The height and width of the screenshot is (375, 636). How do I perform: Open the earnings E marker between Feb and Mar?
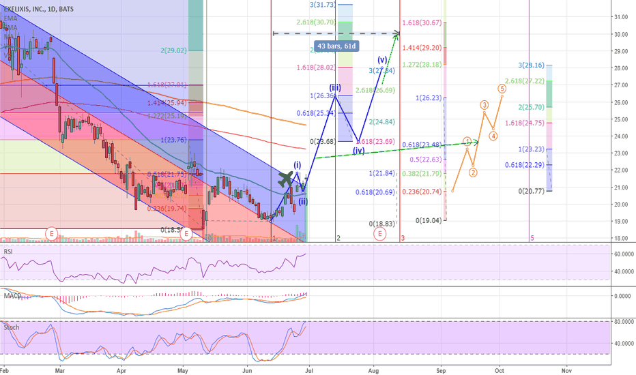tap(51, 234)
